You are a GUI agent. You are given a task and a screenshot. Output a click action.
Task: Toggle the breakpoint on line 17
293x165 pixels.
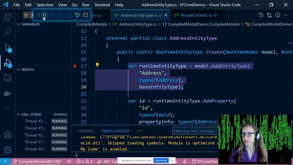(x=75, y=66)
